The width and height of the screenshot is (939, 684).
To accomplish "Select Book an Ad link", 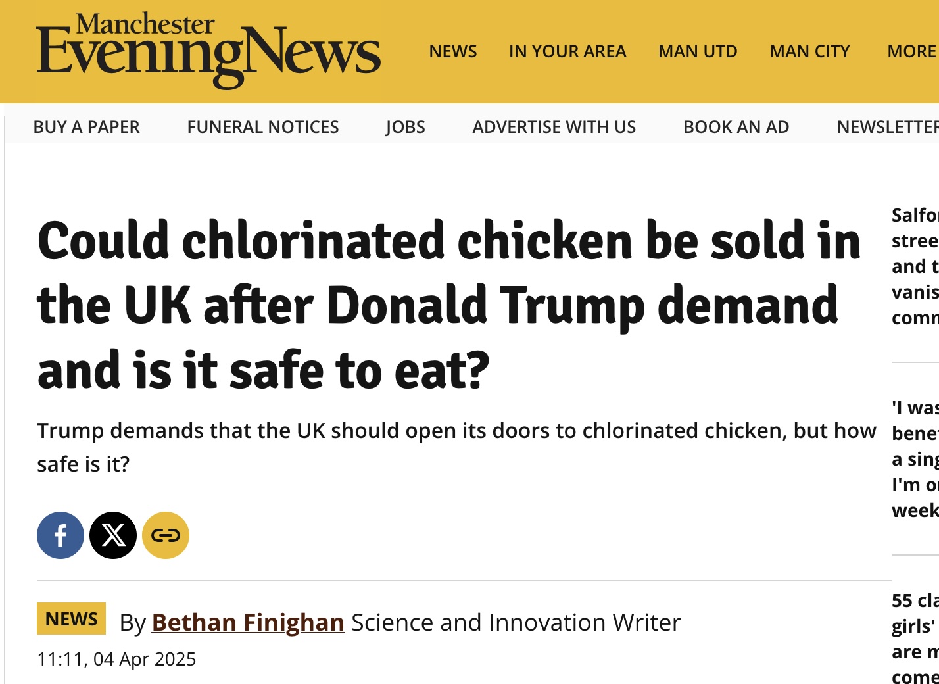I will (736, 127).
